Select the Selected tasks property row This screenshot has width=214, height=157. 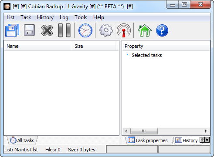click(x=147, y=55)
